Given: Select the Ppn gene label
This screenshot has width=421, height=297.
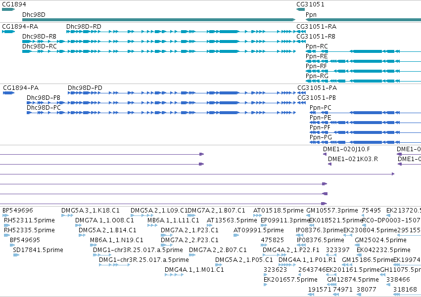Looking at the screenshot, I should tap(311, 14).
